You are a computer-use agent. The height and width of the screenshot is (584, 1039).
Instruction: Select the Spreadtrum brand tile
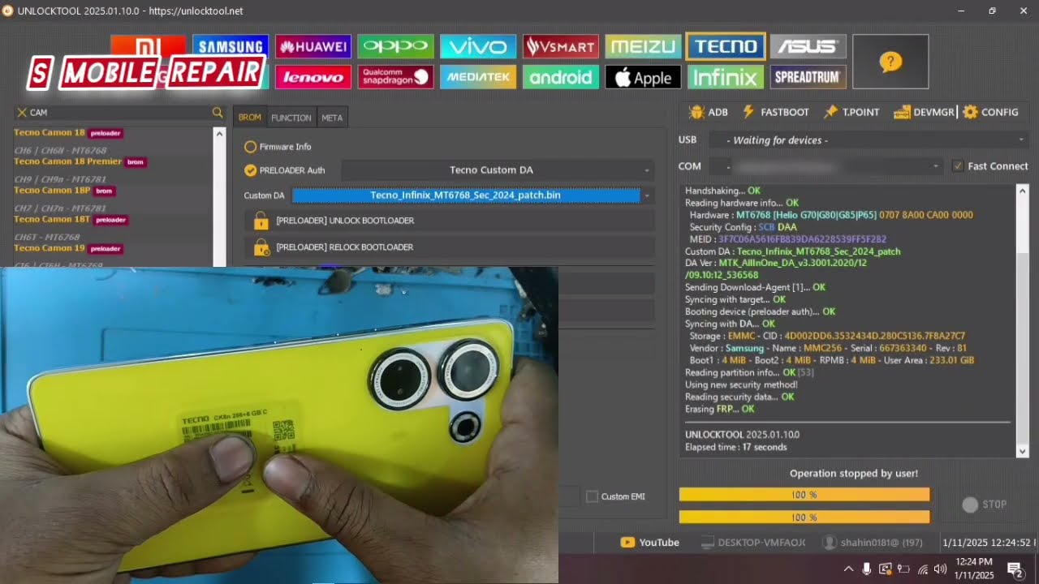click(808, 77)
